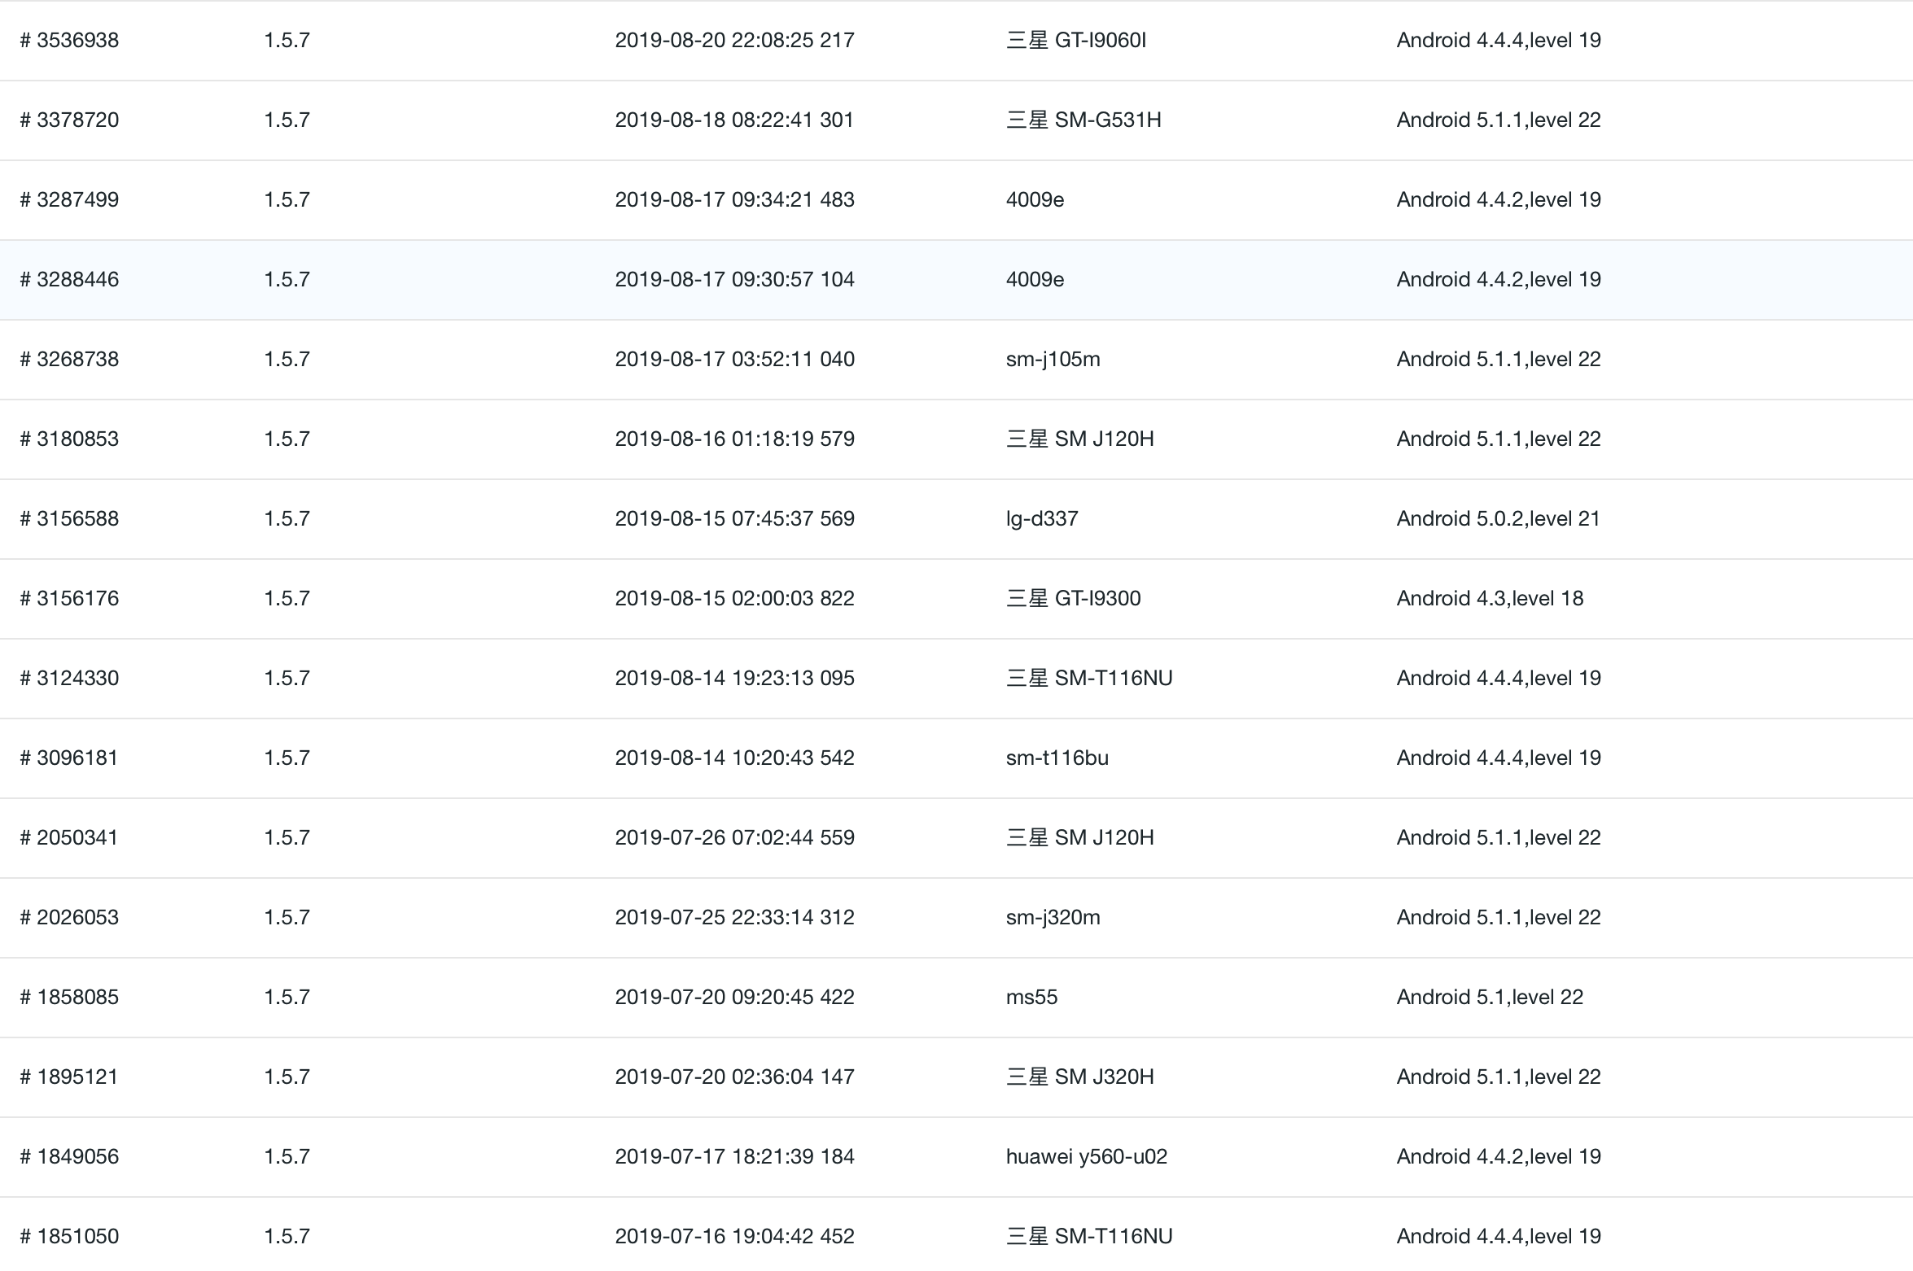Open ms55 device record # 1858085

70,997
